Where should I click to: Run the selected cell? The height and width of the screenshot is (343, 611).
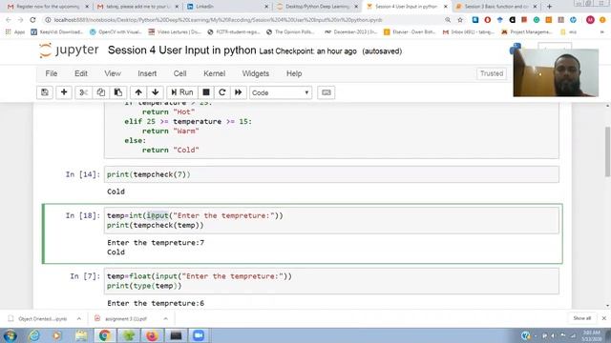182,92
